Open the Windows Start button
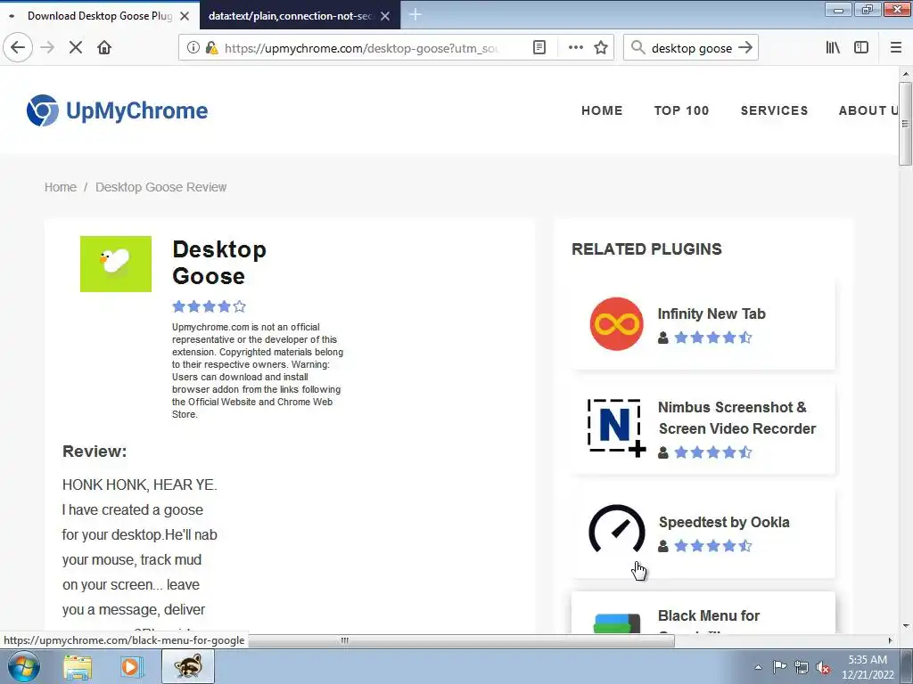 23,666
